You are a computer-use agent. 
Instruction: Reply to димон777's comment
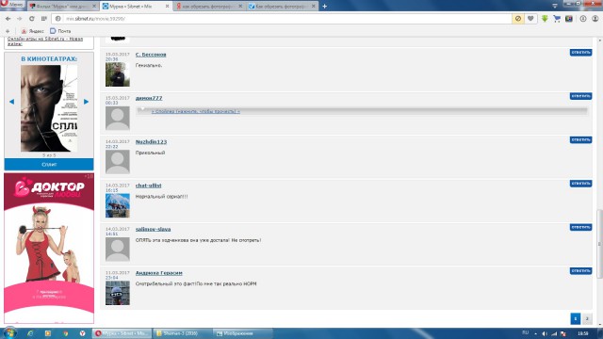pyautogui.click(x=580, y=96)
